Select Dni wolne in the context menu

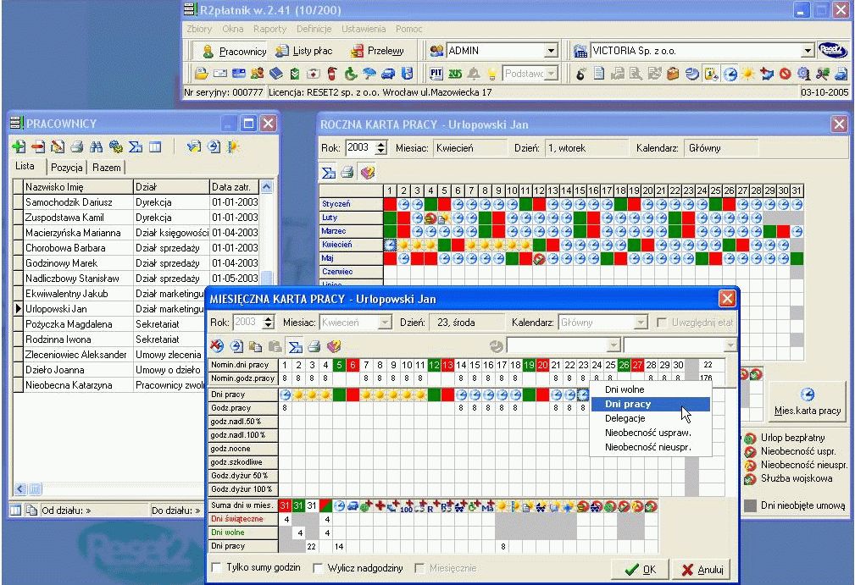(x=651, y=389)
